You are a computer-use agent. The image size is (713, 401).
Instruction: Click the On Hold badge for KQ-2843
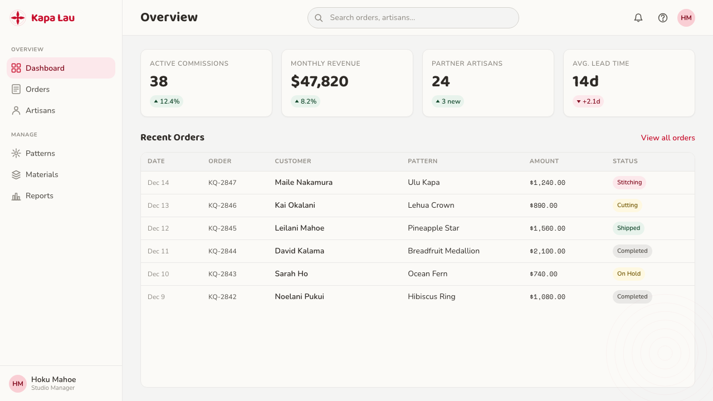point(629,274)
